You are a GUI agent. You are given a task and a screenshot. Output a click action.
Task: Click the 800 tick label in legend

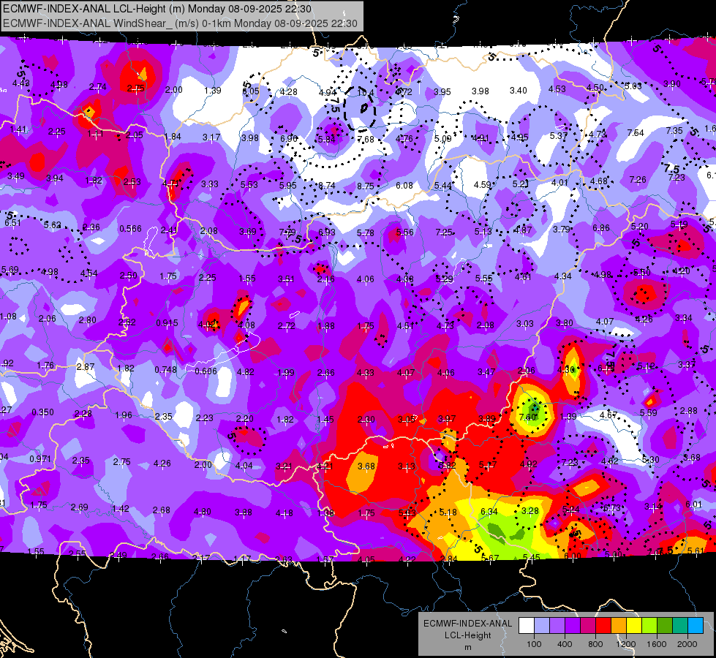pos(595,644)
